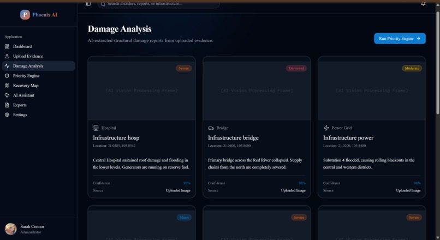Viewport: 440px width, 240px height.
Task: Click confidence percentage on bridge card
Action: [x=302, y=183]
